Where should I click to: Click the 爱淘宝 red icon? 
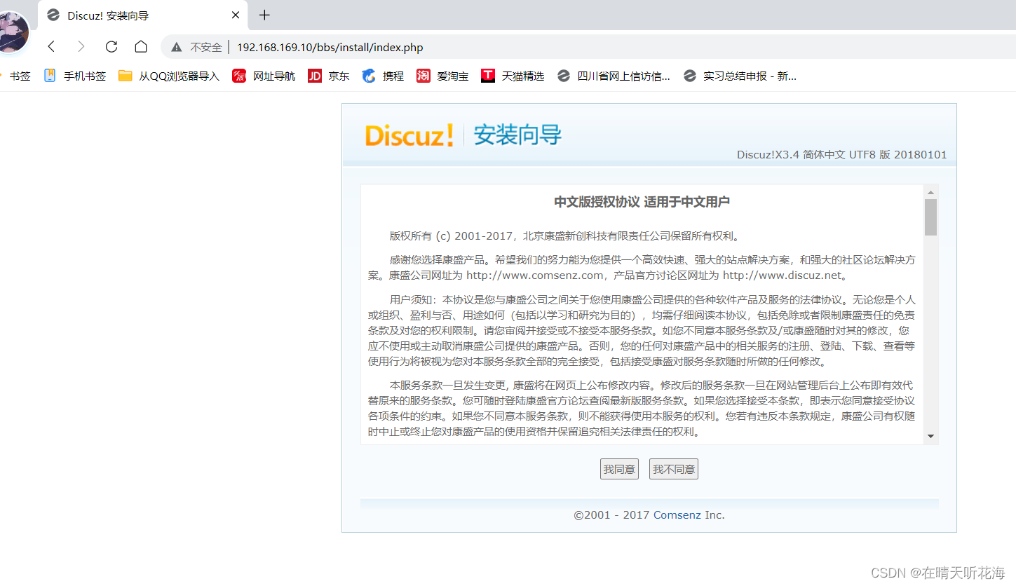coord(423,76)
